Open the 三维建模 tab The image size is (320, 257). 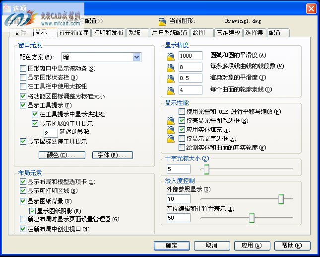[229, 33]
